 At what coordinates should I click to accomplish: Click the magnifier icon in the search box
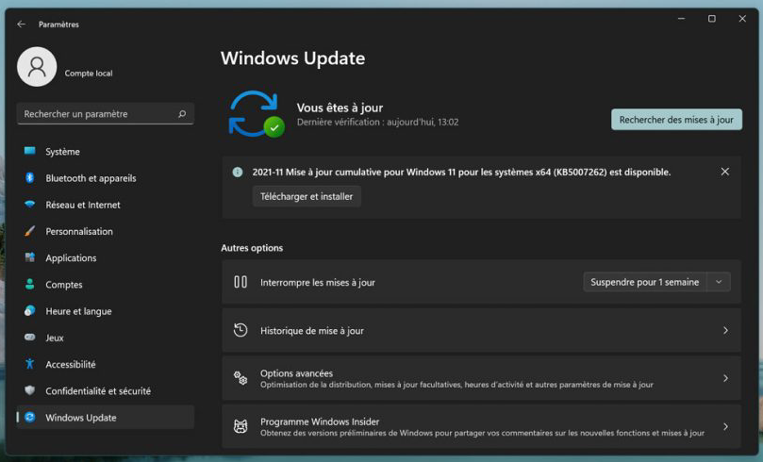coord(182,114)
